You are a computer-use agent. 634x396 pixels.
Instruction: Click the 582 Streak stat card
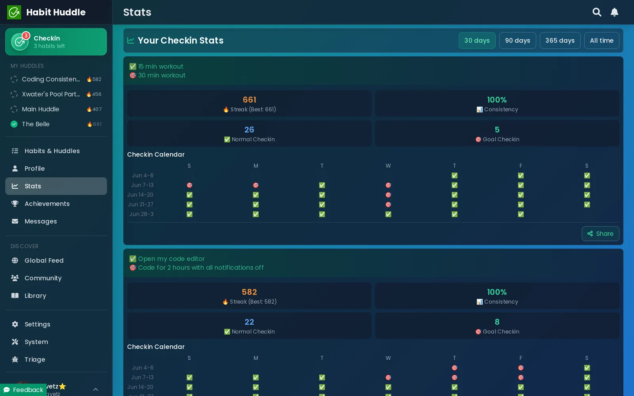(x=249, y=296)
